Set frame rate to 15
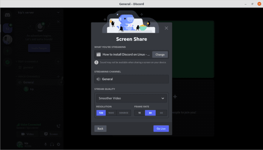The height and width of the screenshot is (150, 263). pyautogui.click(x=139, y=113)
